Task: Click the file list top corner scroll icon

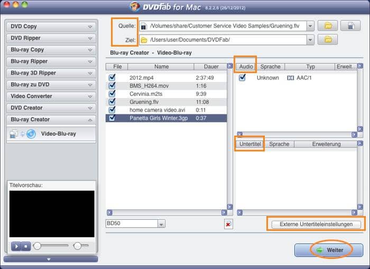Action: pyautogui.click(x=229, y=66)
